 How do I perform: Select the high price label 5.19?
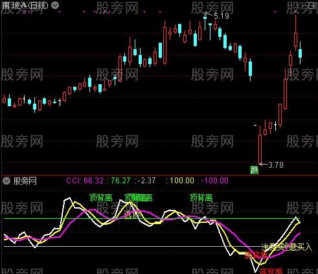coord(221,16)
